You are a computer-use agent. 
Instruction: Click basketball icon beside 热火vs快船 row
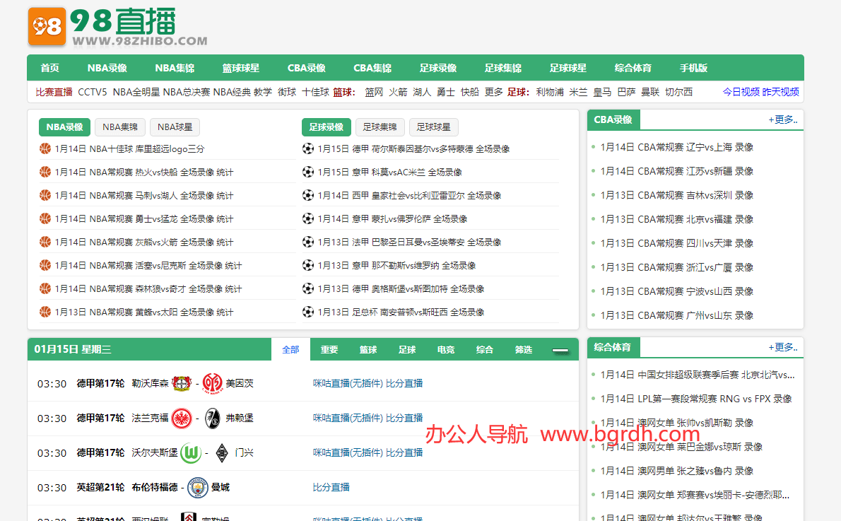coord(45,172)
